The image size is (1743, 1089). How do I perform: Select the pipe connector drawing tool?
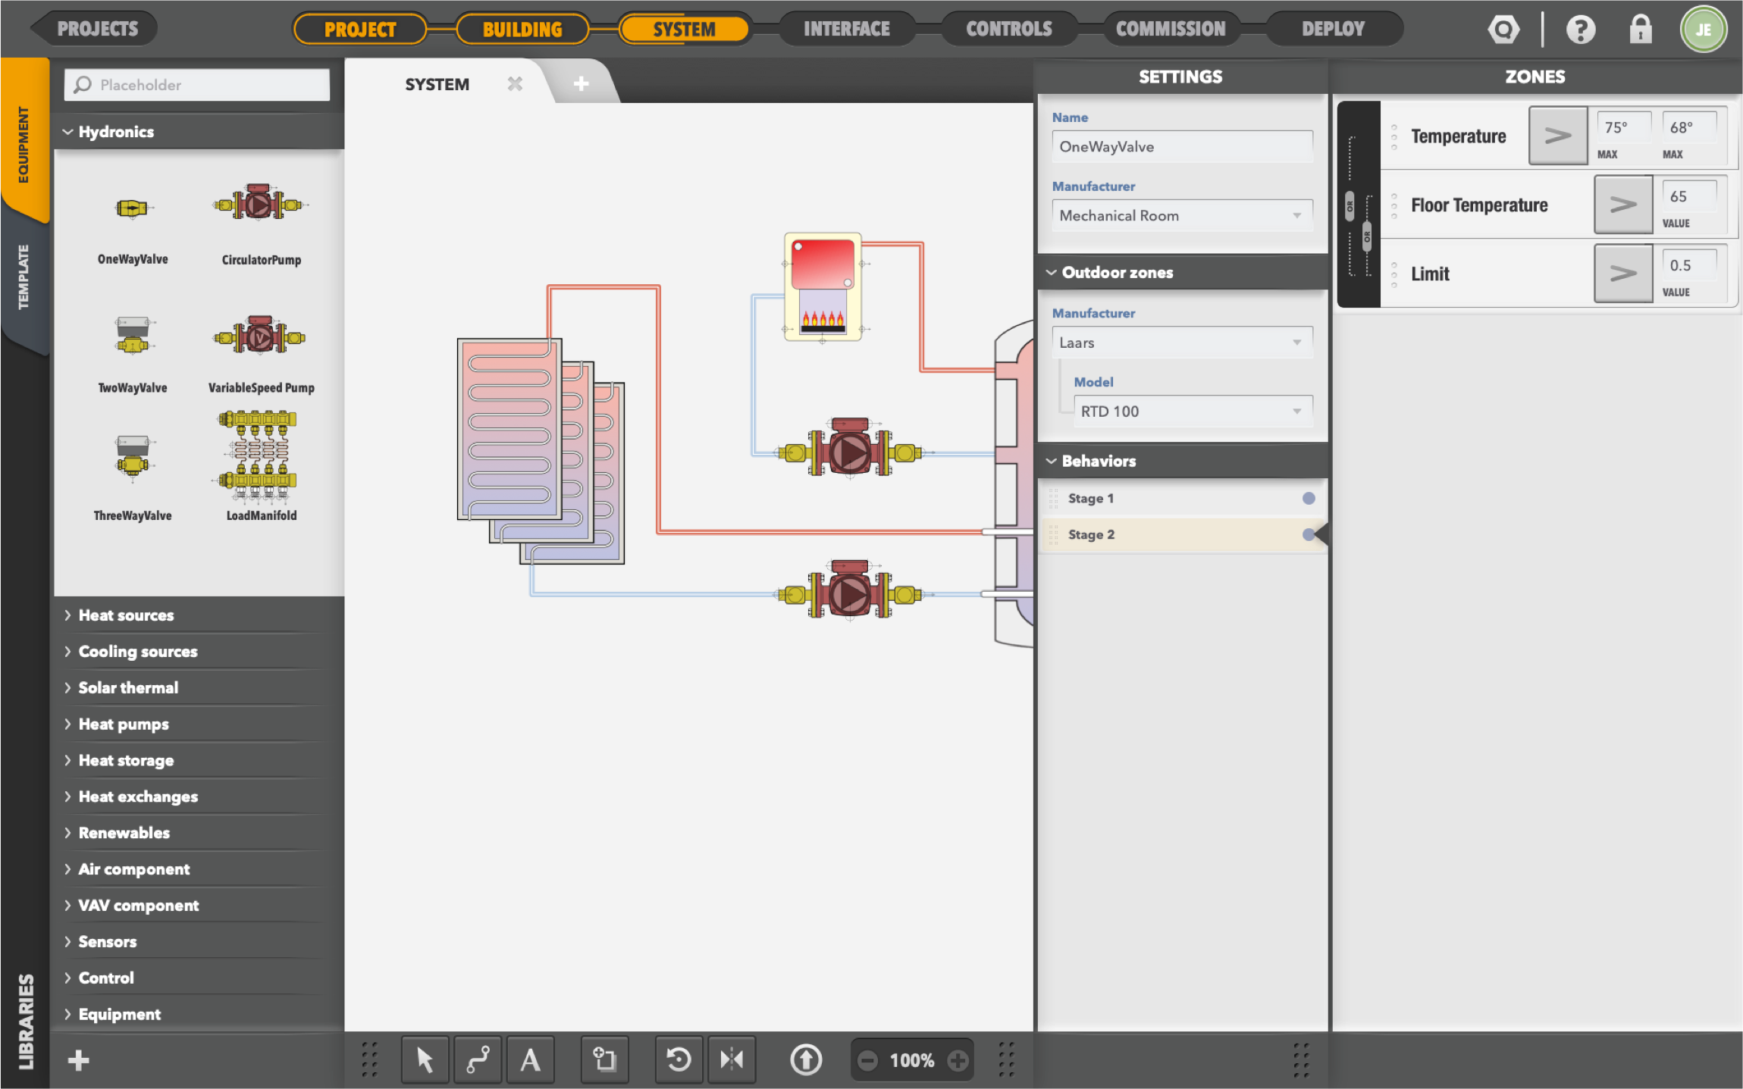click(478, 1059)
